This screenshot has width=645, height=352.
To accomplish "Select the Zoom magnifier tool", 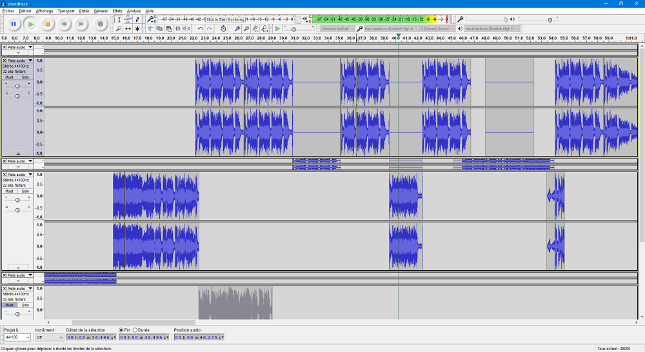I will [119, 29].
